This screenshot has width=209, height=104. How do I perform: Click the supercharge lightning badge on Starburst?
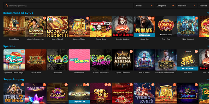[44, 85]
